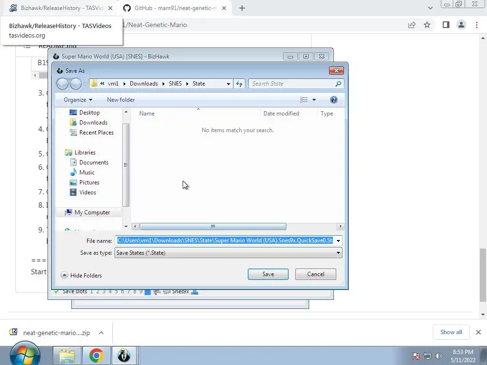Click the search magnifier icon in Search State
Screen dimensions: 487x365
tap(338, 84)
